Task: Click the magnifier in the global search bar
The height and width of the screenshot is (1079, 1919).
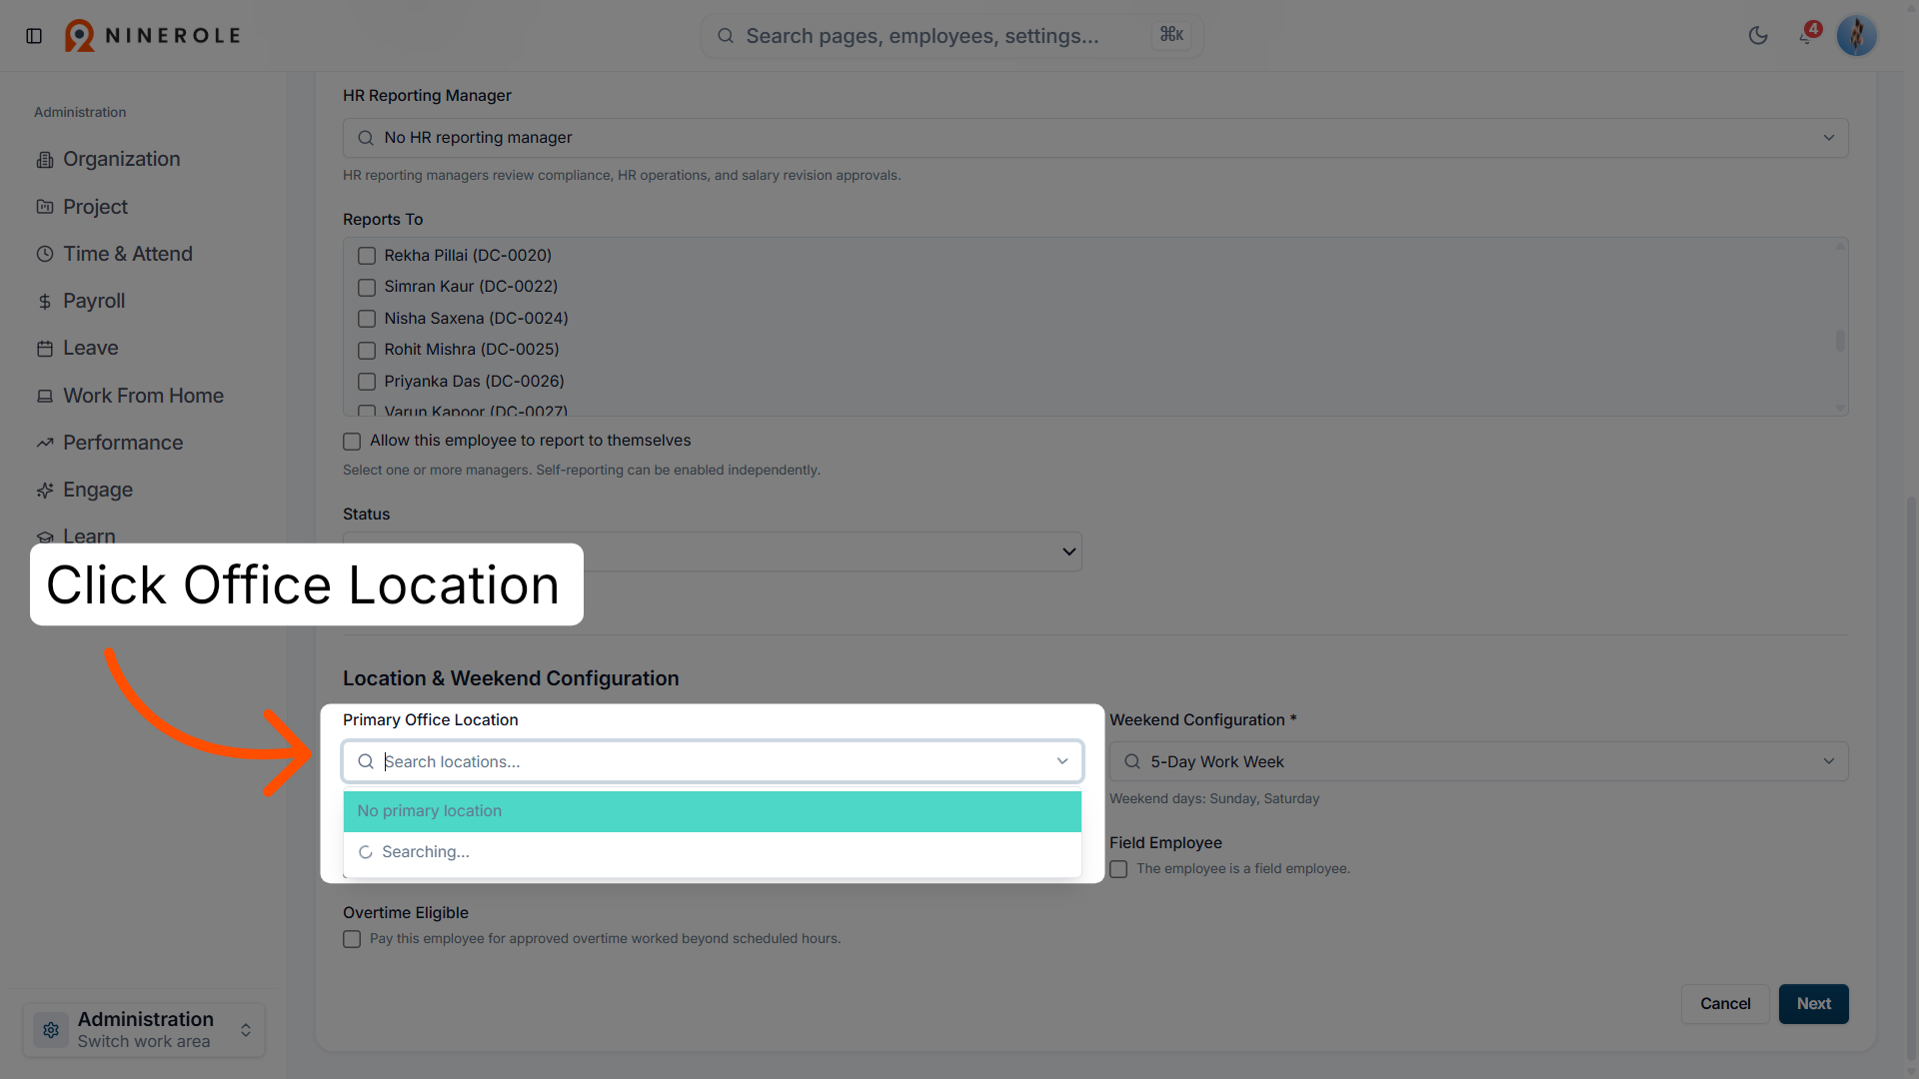Action: [x=726, y=36]
